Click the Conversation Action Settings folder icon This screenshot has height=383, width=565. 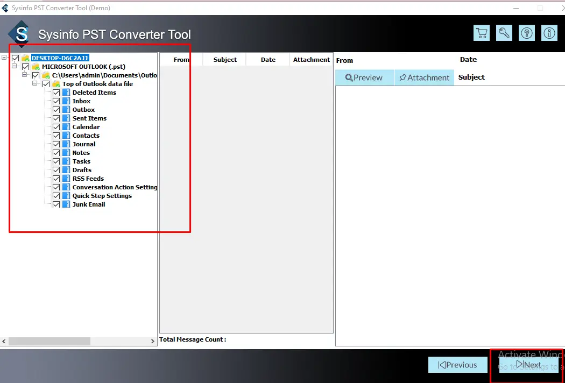(x=66, y=187)
